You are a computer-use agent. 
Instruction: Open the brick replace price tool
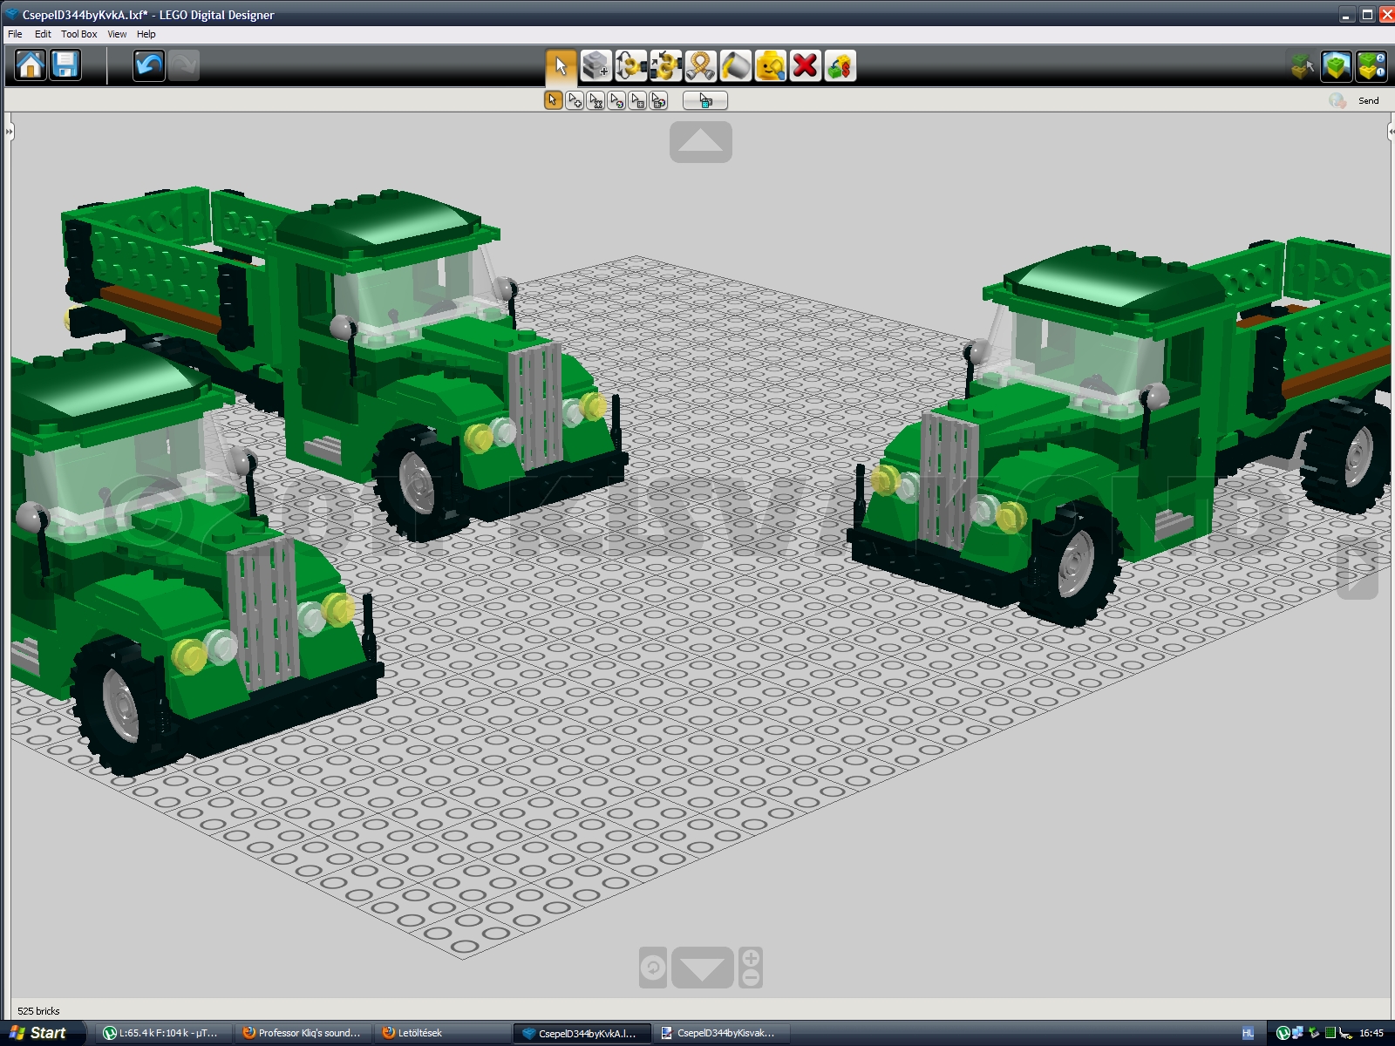point(840,65)
